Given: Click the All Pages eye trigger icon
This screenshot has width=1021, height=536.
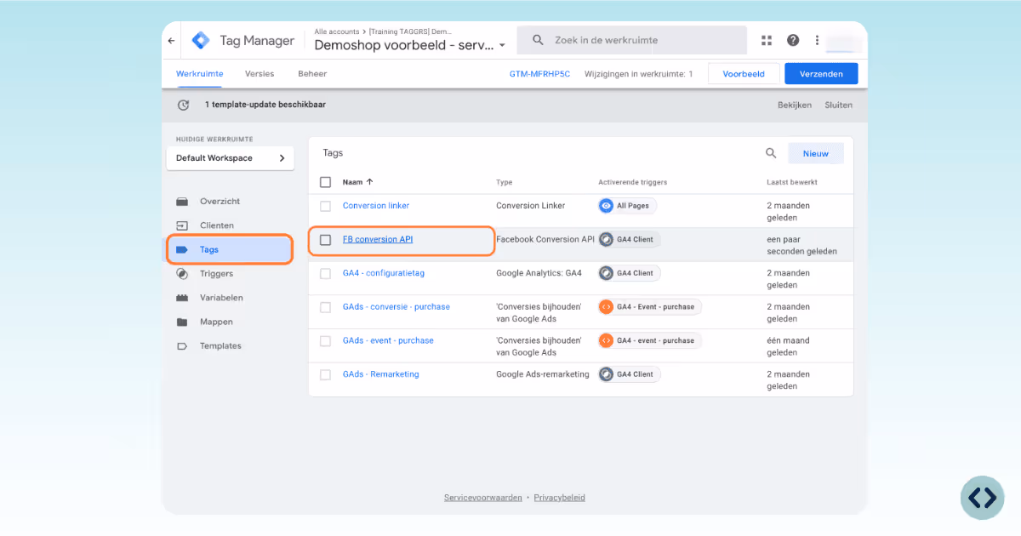Looking at the screenshot, I should tap(607, 206).
